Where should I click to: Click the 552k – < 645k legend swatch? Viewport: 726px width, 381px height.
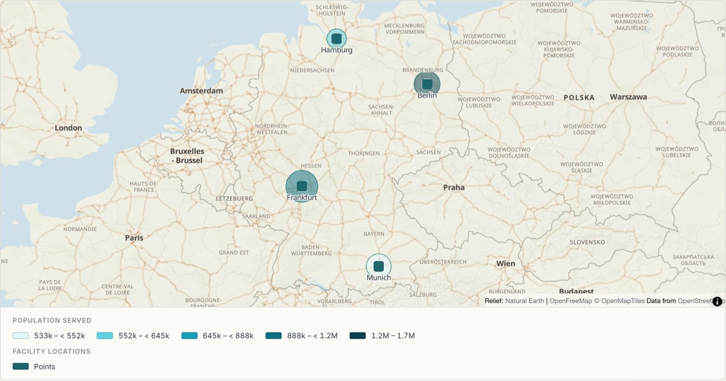point(105,336)
